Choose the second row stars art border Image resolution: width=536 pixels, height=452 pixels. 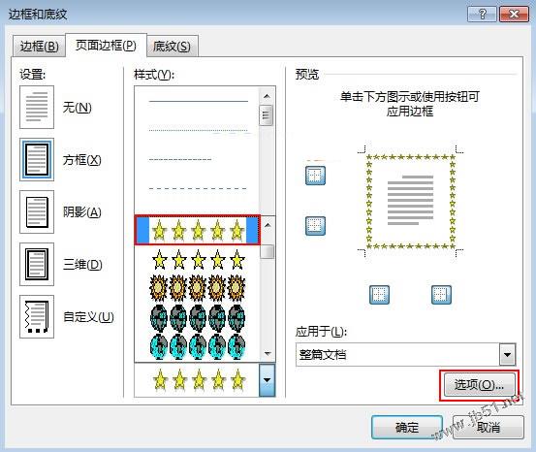199,260
